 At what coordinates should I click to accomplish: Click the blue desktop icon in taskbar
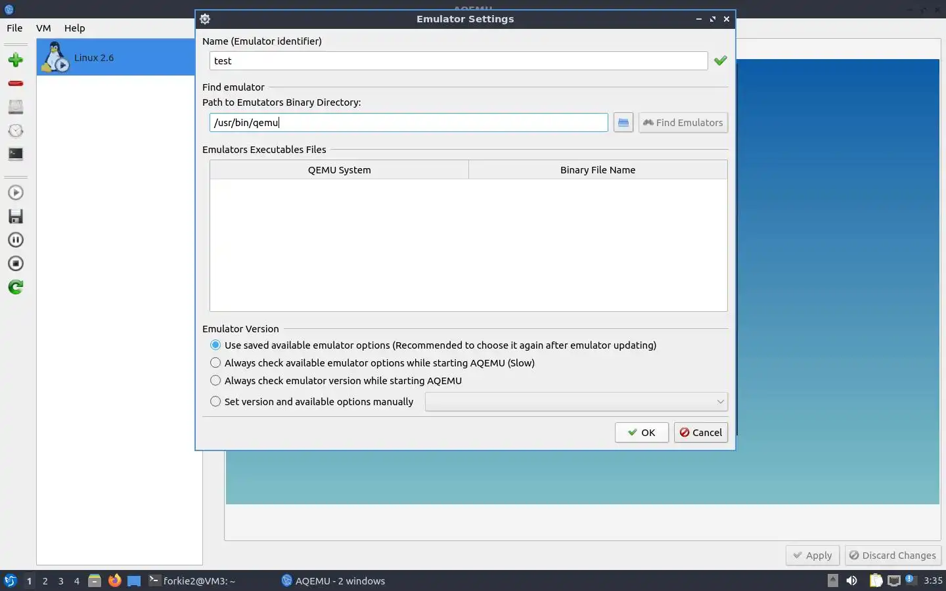(x=134, y=580)
